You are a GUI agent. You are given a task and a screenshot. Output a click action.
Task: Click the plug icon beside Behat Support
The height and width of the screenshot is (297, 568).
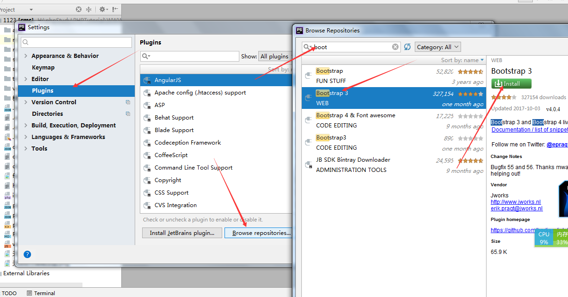click(147, 118)
